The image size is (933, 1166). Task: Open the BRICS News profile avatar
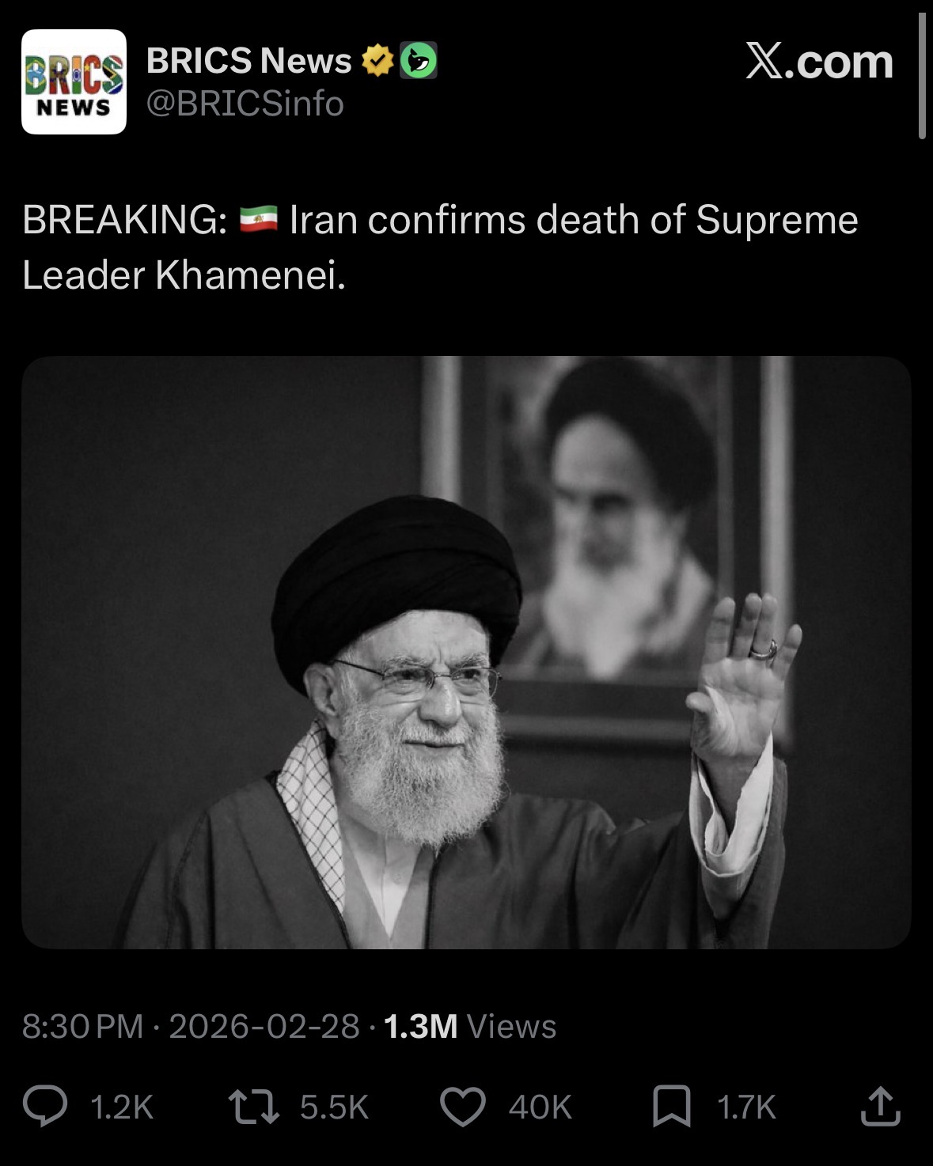click(x=74, y=81)
